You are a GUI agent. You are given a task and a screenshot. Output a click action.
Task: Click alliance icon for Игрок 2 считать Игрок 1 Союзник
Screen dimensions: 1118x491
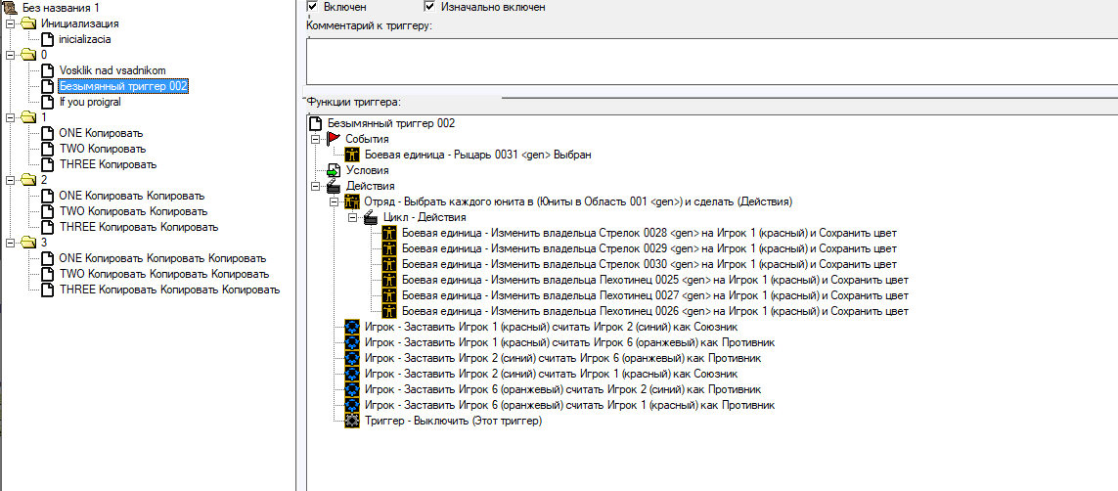352,375
